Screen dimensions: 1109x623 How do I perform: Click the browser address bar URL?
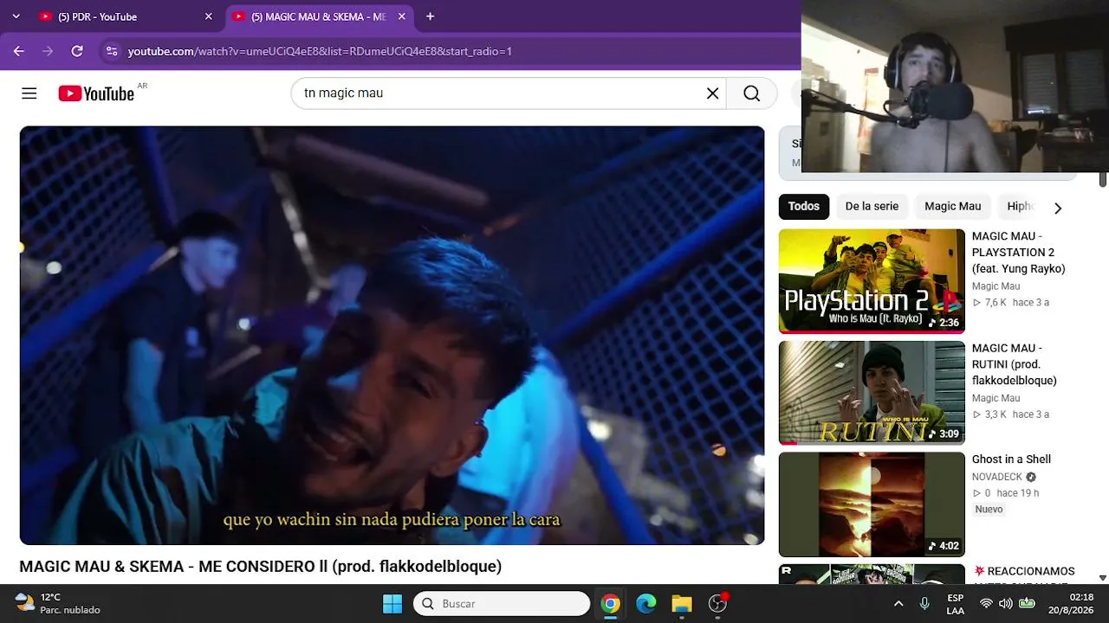(320, 51)
